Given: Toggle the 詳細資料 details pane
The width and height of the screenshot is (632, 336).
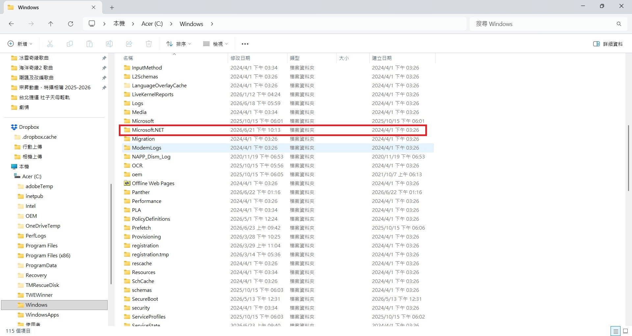Looking at the screenshot, I should (608, 44).
